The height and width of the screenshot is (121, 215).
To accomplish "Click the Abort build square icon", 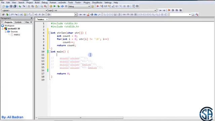I will pos(66,6).
